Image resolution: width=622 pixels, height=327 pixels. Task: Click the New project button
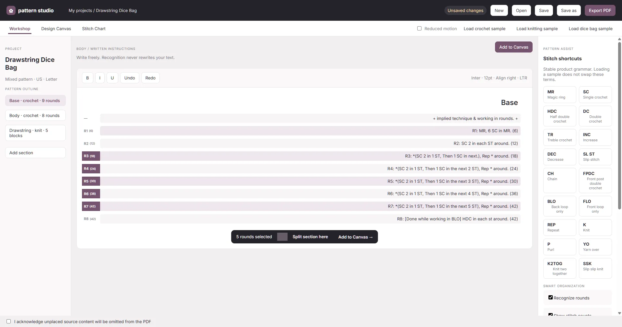[499, 10]
